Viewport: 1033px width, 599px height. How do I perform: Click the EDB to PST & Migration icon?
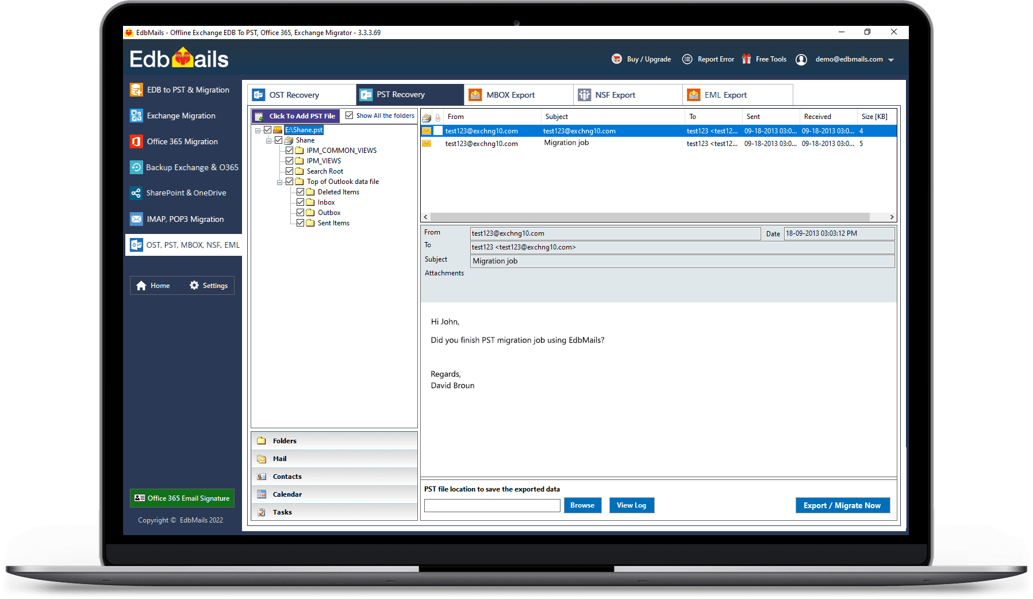(136, 90)
